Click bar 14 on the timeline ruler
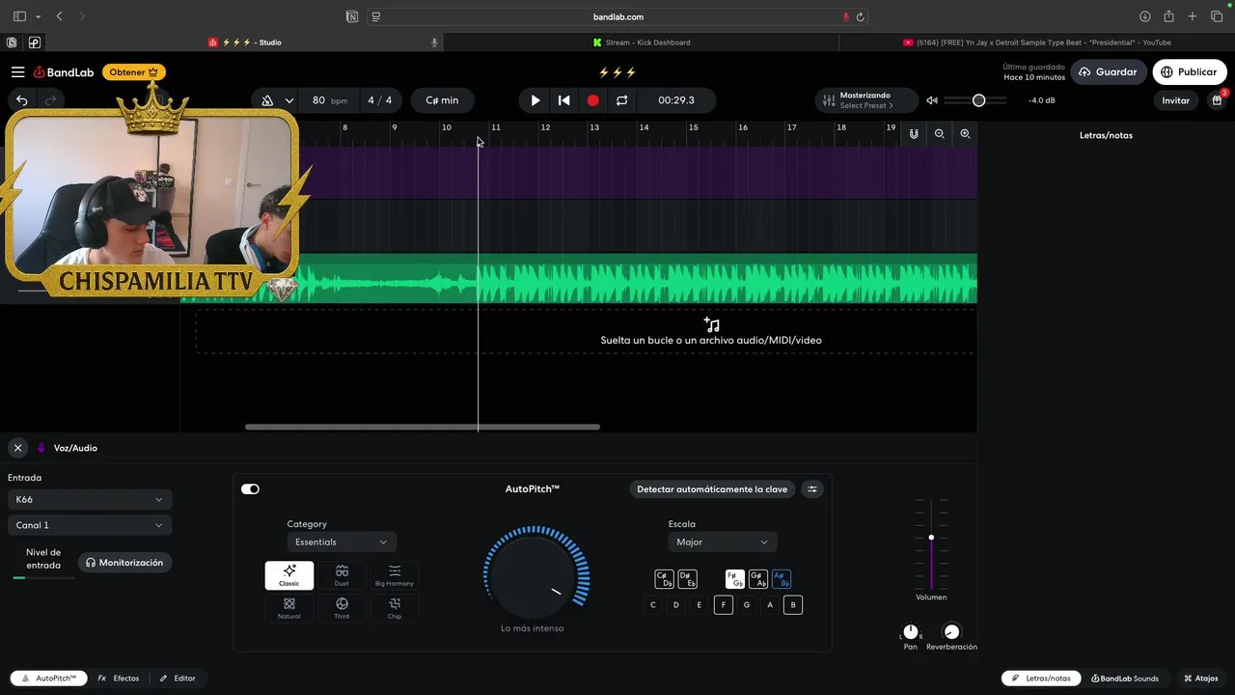Image resolution: width=1235 pixels, height=695 pixels. click(644, 127)
